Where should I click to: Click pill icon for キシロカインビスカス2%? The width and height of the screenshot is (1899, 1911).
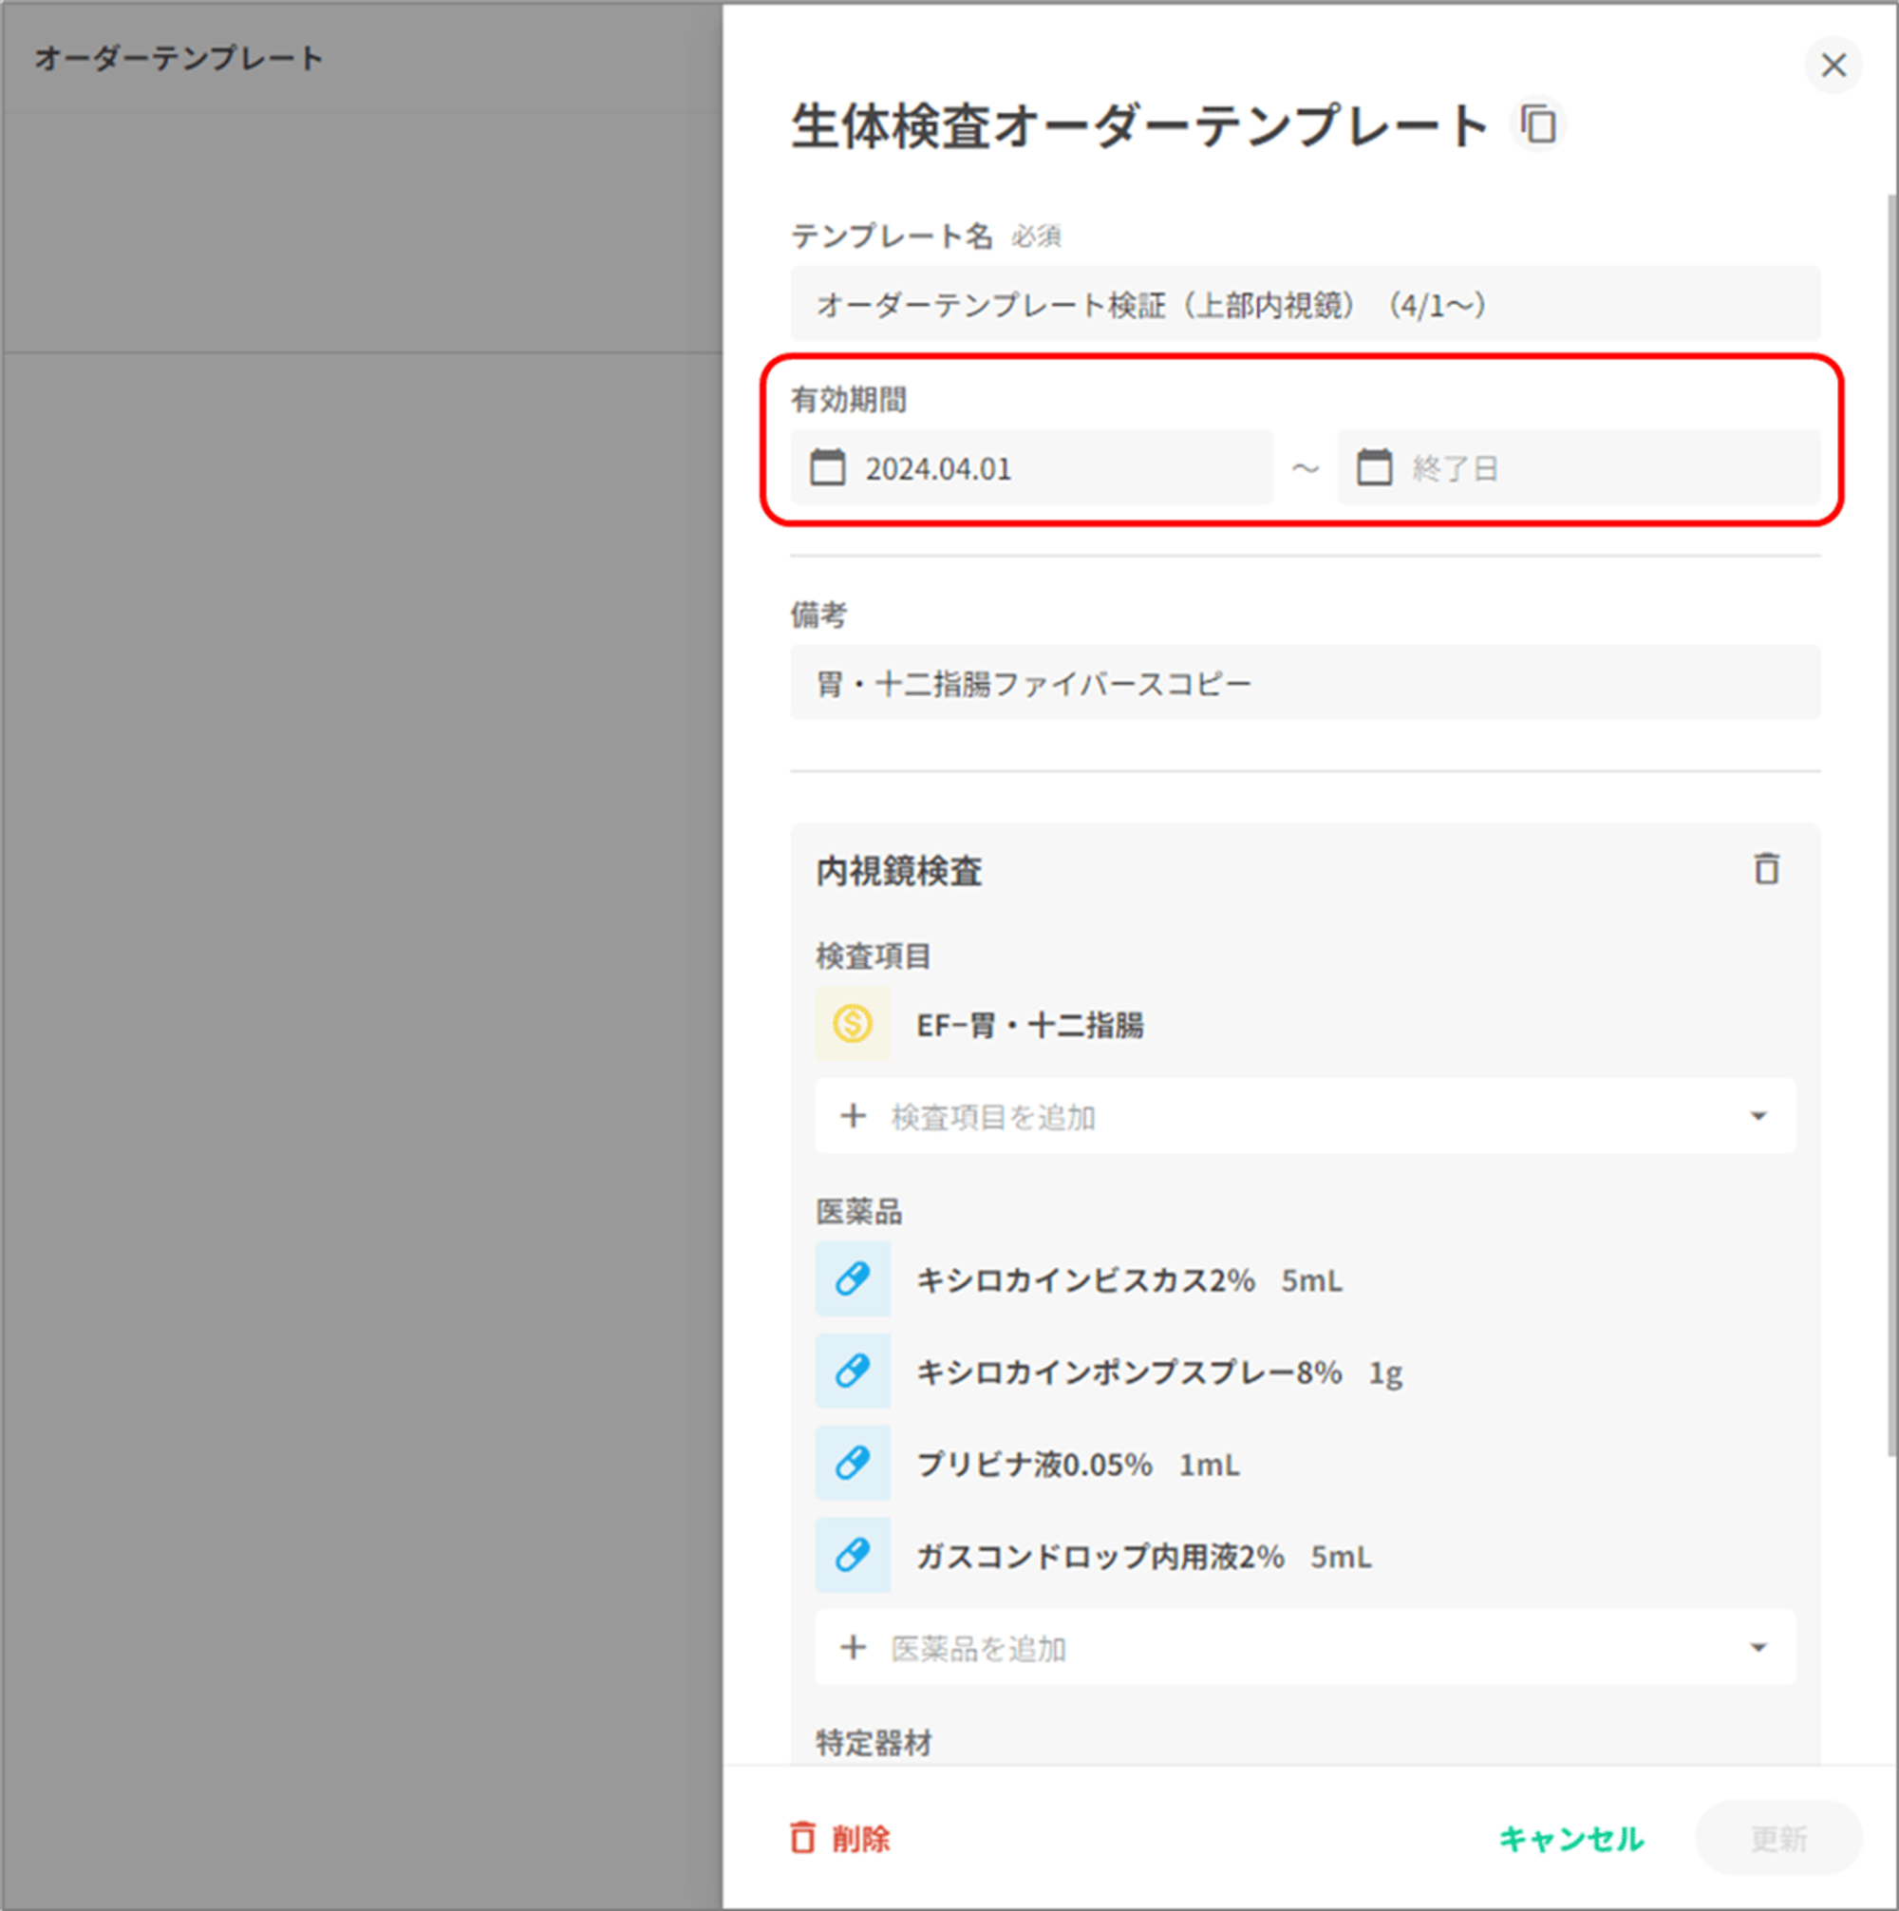click(x=853, y=1279)
